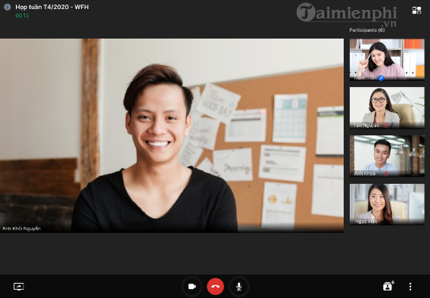Click the meeting title Họp tuần T4/2020 - WFH
The height and width of the screenshot is (298, 430).
click(x=52, y=7)
